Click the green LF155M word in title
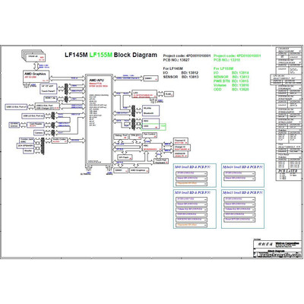The height and width of the screenshot is (304, 304). 101,55
